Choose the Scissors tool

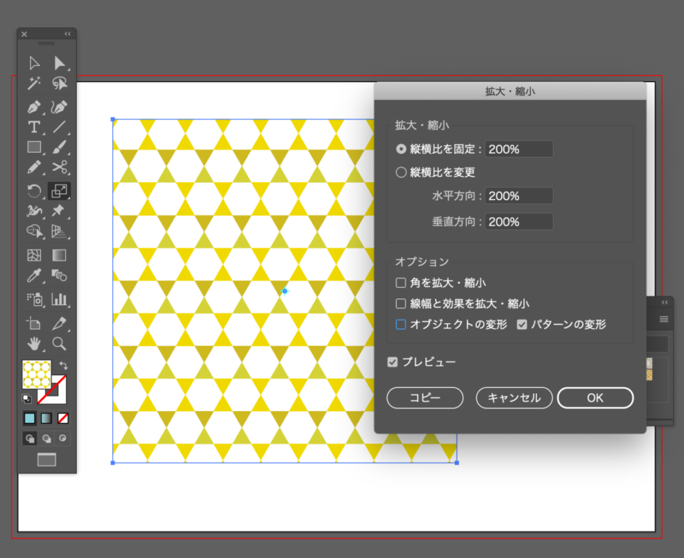(x=59, y=168)
